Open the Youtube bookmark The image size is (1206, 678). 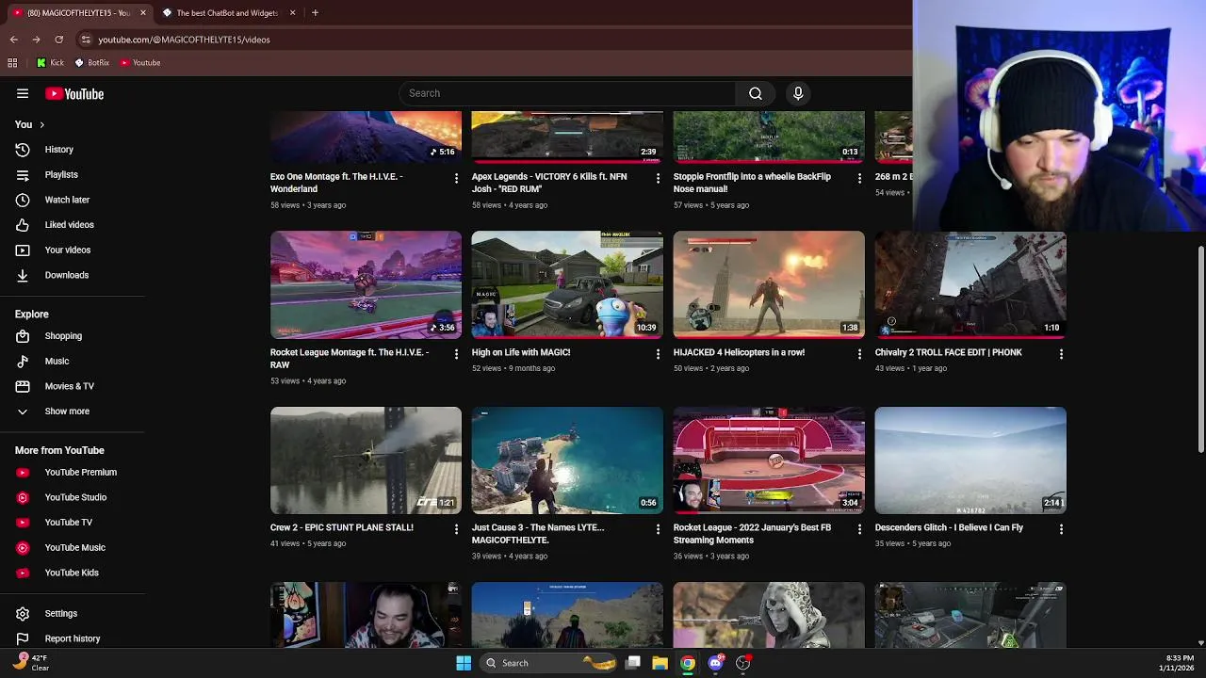point(139,62)
